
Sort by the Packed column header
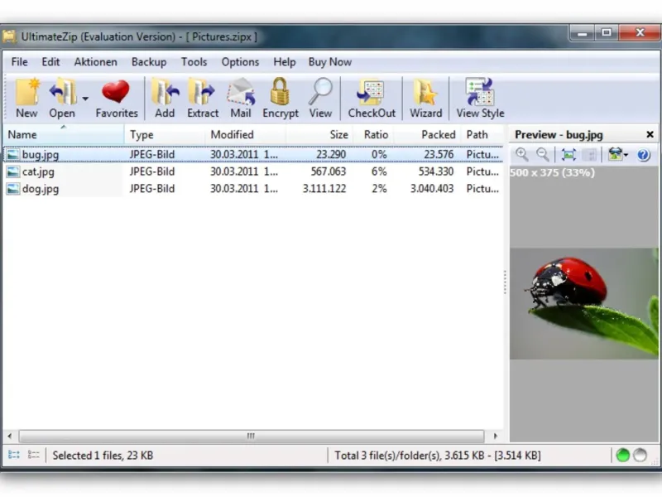(x=427, y=135)
